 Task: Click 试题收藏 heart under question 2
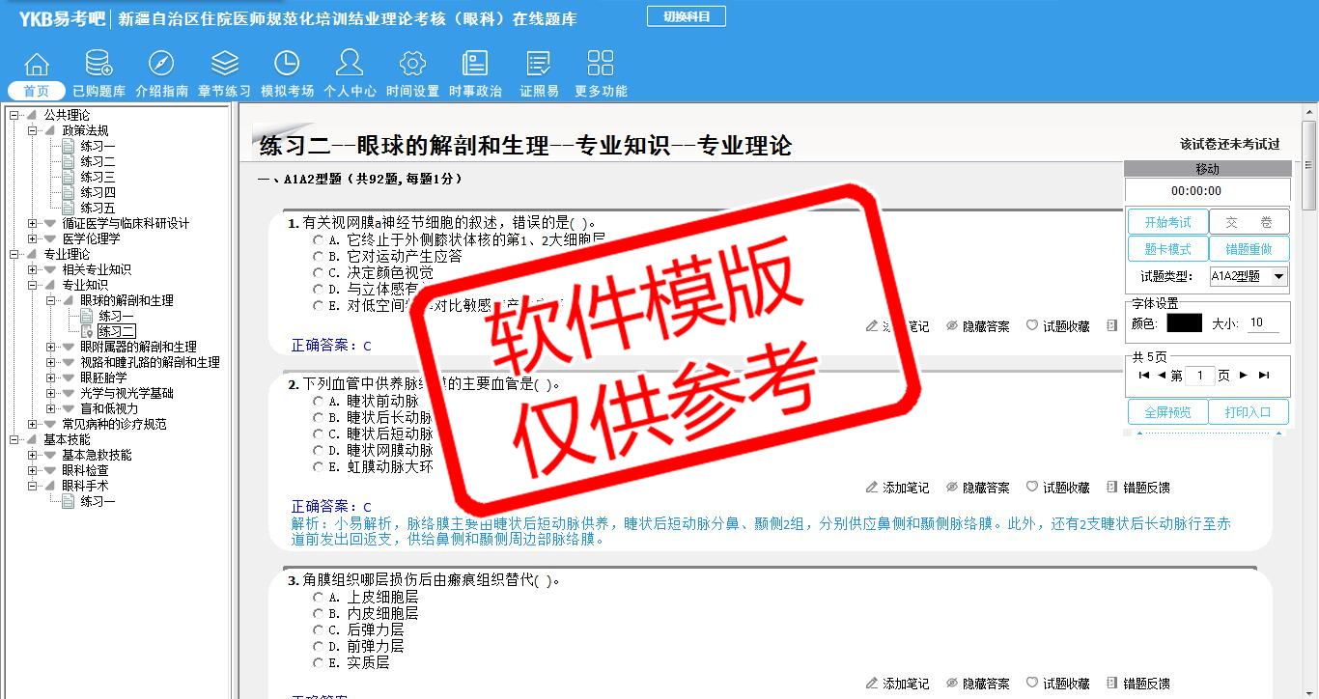pyautogui.click(x=1058, y=488)
